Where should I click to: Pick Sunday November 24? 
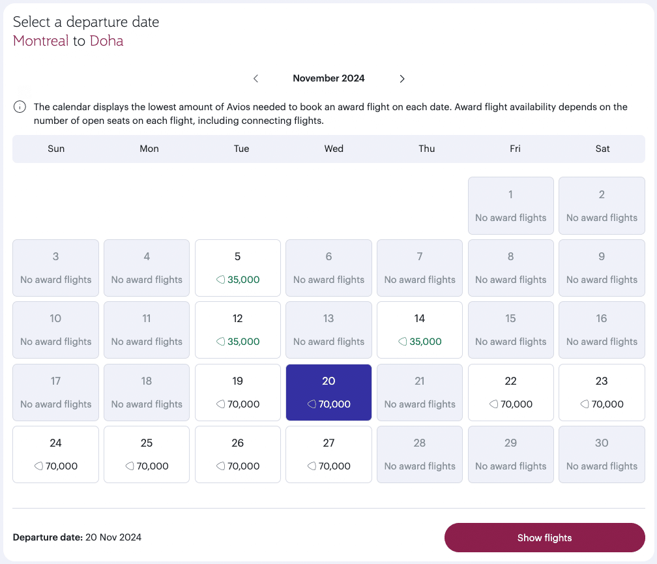click(55, 454)
